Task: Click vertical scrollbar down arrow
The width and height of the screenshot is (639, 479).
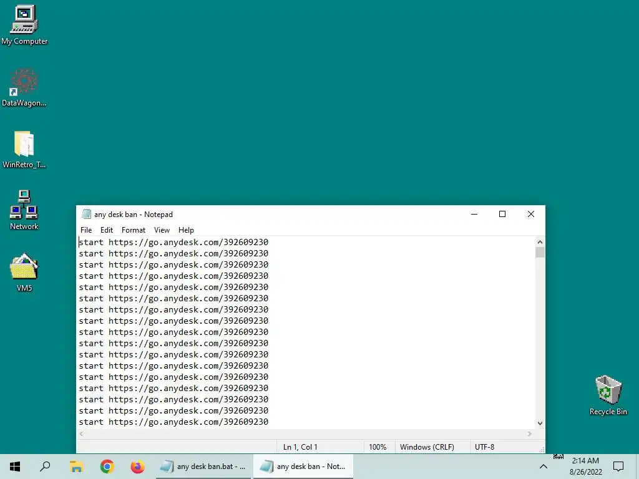Action: (x=540, y=423)
